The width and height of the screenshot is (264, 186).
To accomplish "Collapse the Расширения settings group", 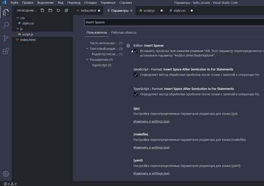I will coord(87,60).
